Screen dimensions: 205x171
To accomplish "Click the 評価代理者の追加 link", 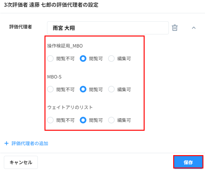I will coord(30,143).
